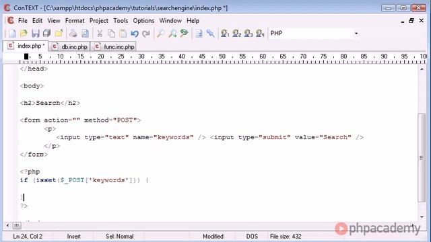Run user command 1

pyautogui.click(x=225, y=34)
